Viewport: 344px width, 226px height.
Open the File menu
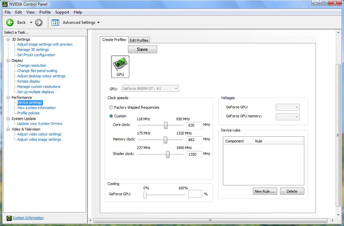(x=8, y=12)
